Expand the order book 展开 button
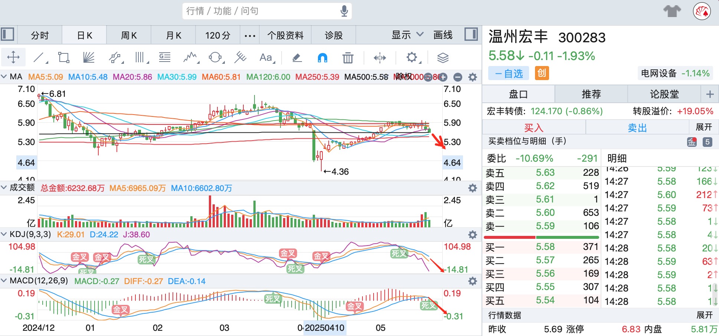The width and height of the screenshot is (719, 336). [x=704, y=127]
